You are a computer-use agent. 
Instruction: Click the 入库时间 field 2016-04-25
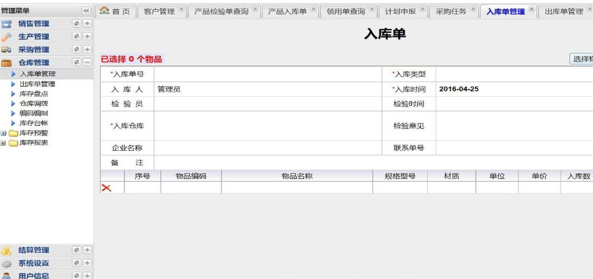point(515,89)
